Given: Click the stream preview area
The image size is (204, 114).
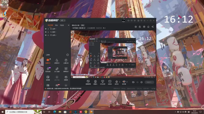Looking at the screenshot, I should 113,54.
